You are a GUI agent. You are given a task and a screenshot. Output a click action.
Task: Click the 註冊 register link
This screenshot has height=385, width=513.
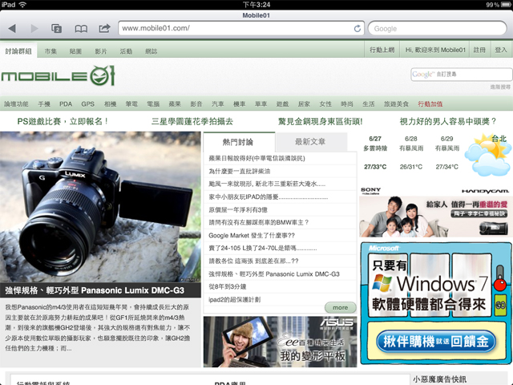[479, 50]
